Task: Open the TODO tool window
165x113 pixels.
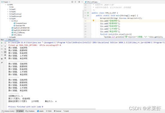Action: point(49,111)
